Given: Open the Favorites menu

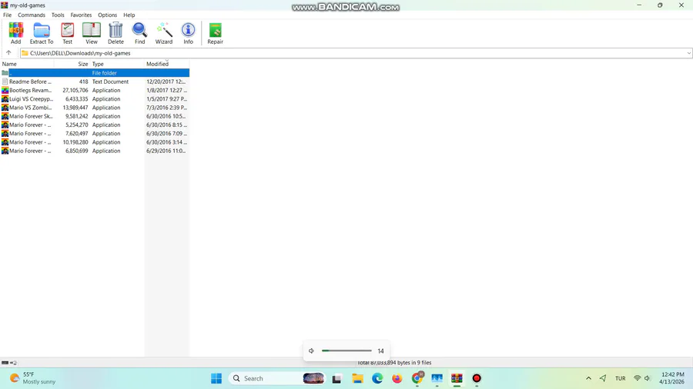Looking at the screenshot, I should click(x=82, y=15).
